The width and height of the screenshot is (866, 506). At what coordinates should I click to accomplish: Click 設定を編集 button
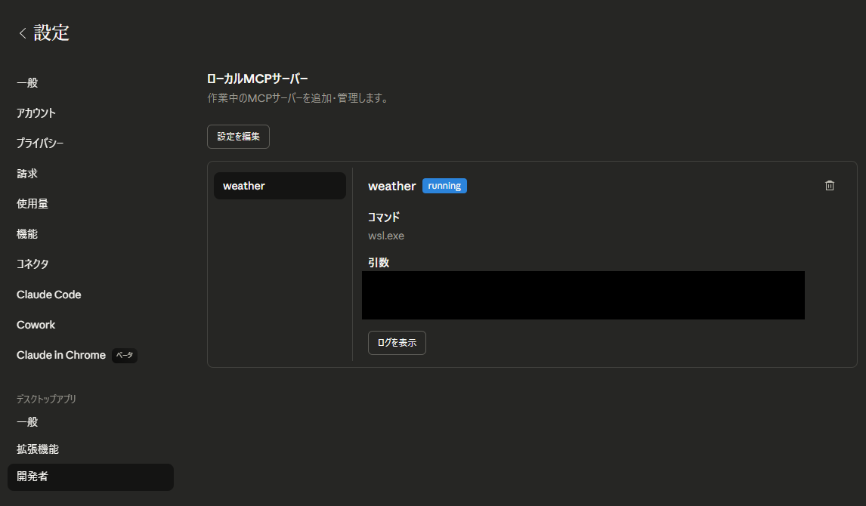tap(238, 137)
